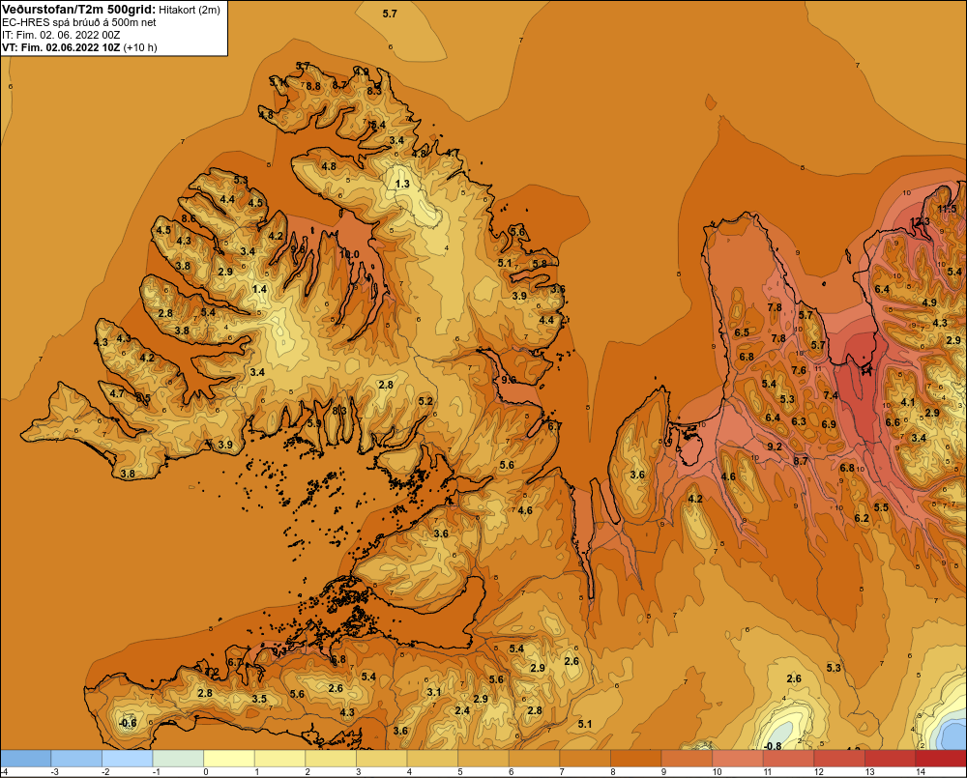Click the 3.1 temperature value on the map
Image resolution: width=967 pixels, height=778 pixels.
tap(434, 692)
